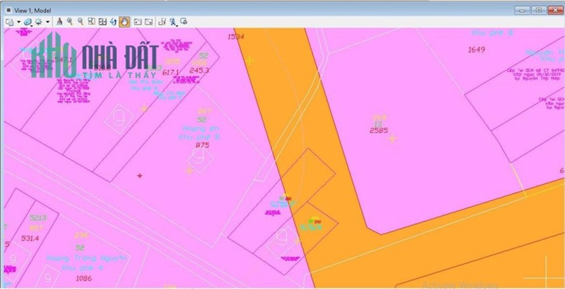
Task: Click the Fit View tool
Action: [102, 22]
